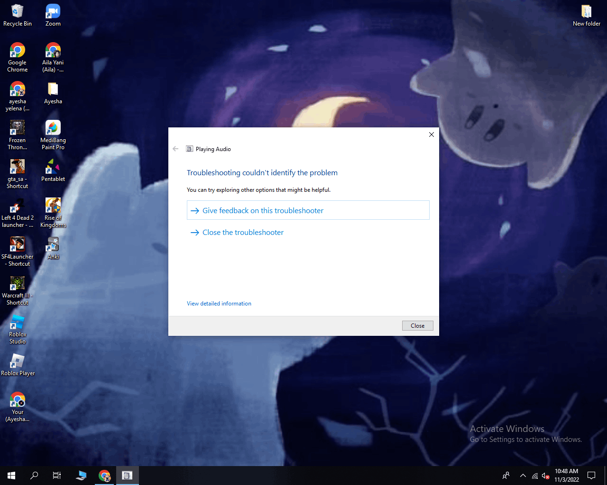Click Give feedback on this troubleshooter
Screen dimensions: 607x485
(308, 210)
